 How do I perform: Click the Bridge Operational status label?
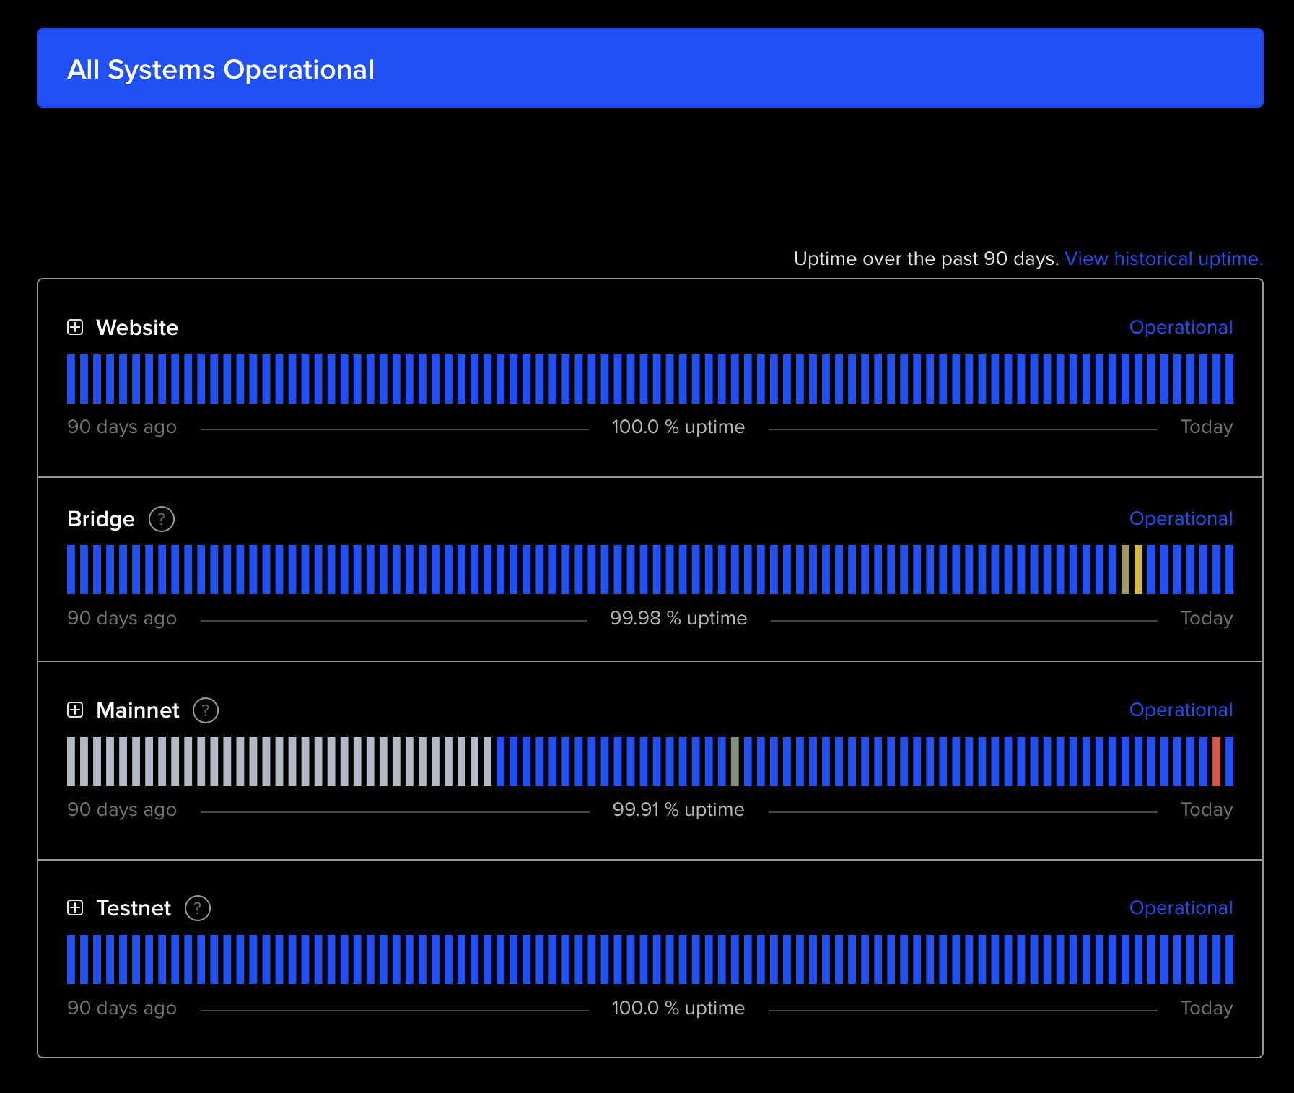click(x=1181, y=518)
